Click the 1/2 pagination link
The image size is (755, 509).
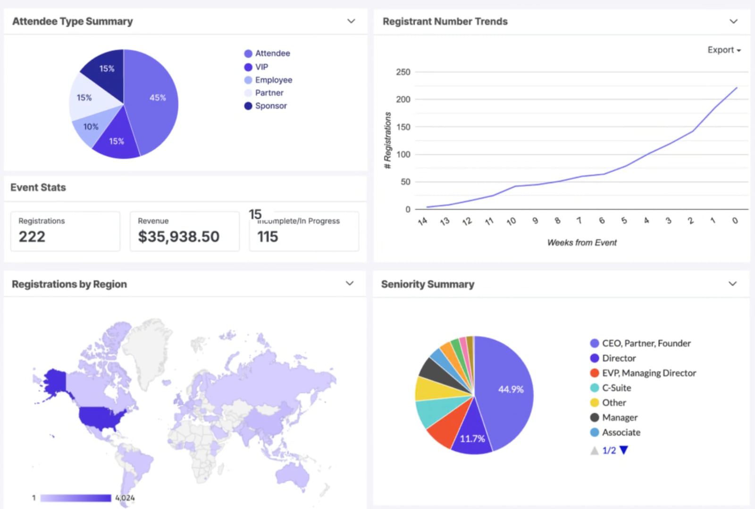point(609,450)
